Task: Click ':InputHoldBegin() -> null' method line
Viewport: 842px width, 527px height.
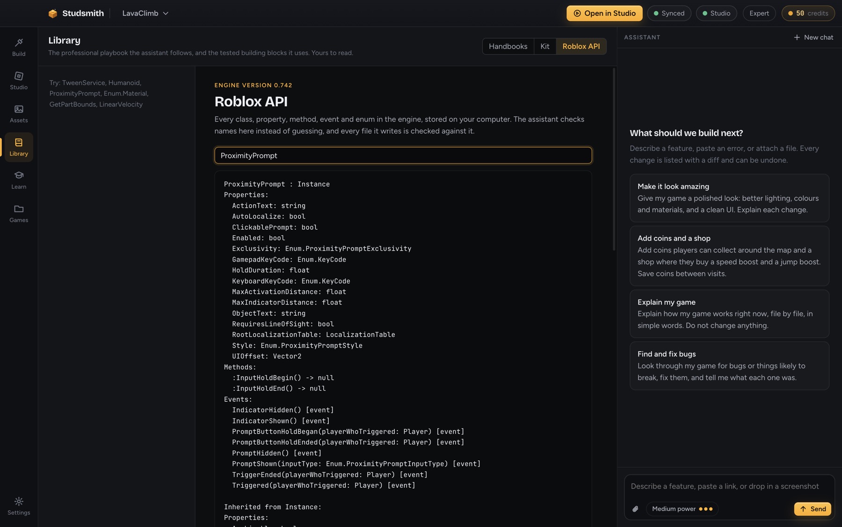Action: pyautogui.click(x=283, y=377)
